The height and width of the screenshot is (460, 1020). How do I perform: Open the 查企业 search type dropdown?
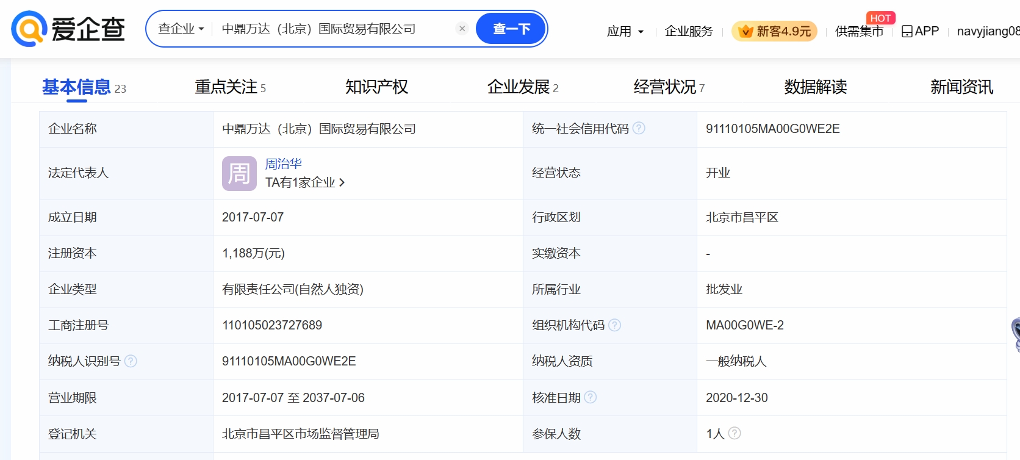tap(181, 29)
